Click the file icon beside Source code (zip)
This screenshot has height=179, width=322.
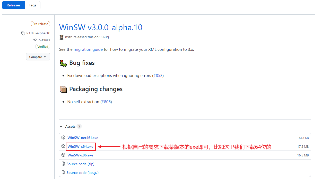[x=63, y=164]
